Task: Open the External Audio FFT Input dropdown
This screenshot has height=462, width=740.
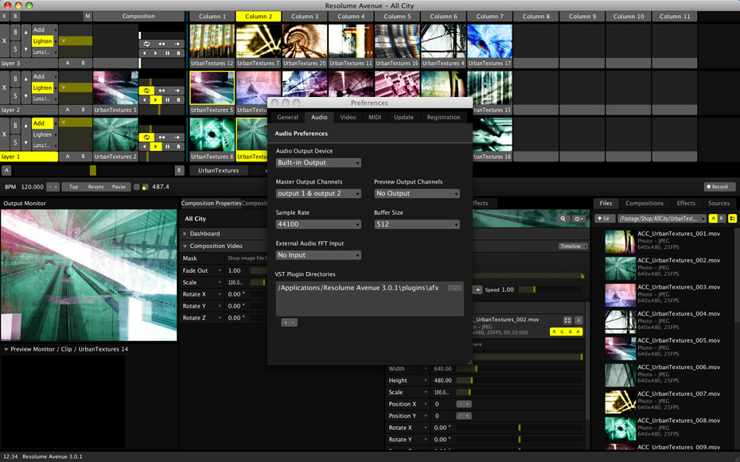Action: [x=318, y=255]
